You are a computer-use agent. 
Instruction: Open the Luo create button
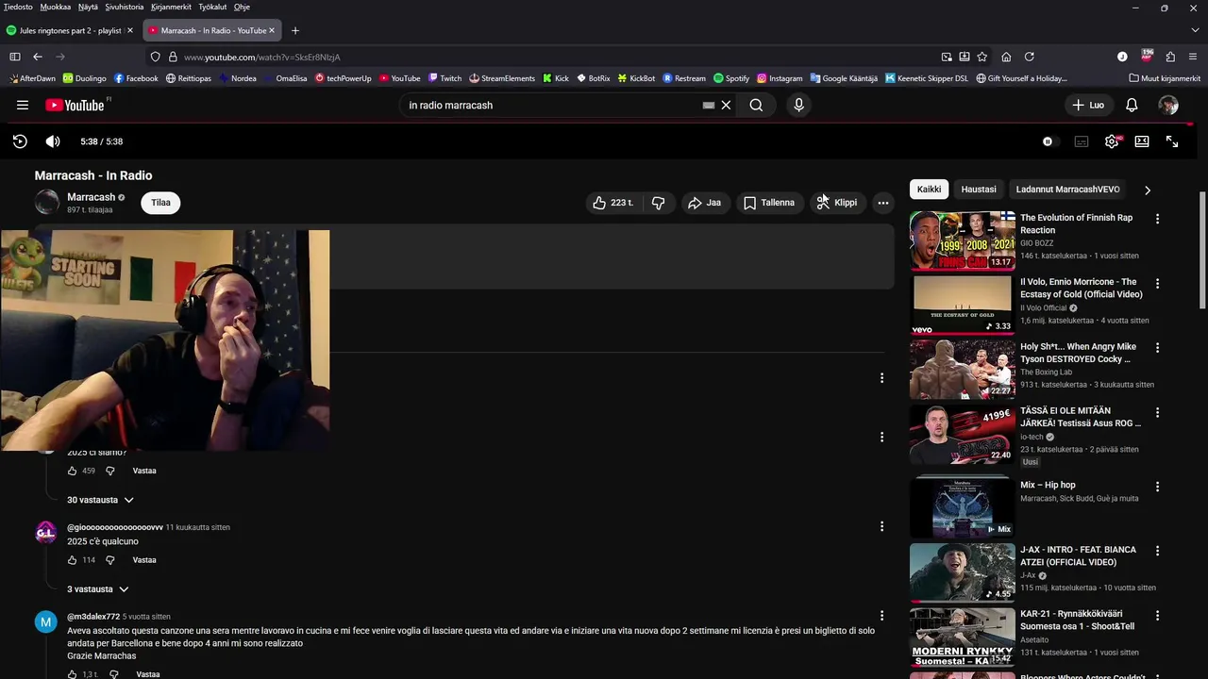coord(1088,106)
